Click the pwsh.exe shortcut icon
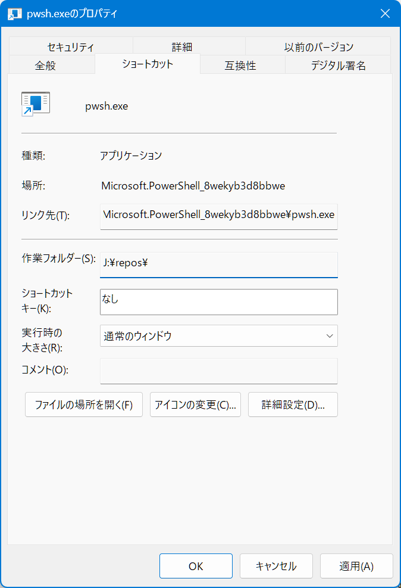This screenshot has width=401, height=588. [35, 104]
